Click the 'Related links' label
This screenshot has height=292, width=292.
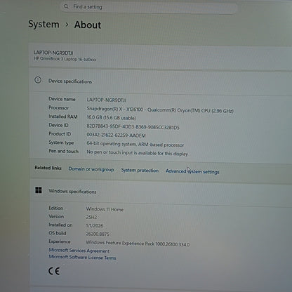48,168
